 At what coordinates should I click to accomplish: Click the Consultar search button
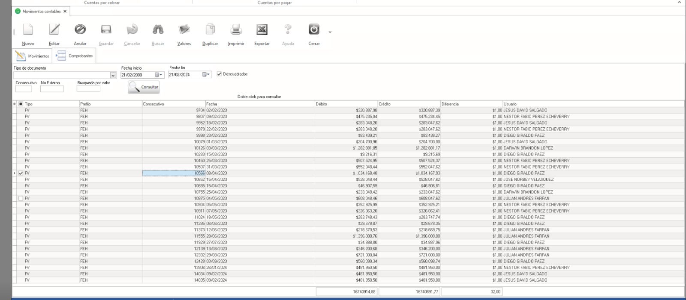144,87
